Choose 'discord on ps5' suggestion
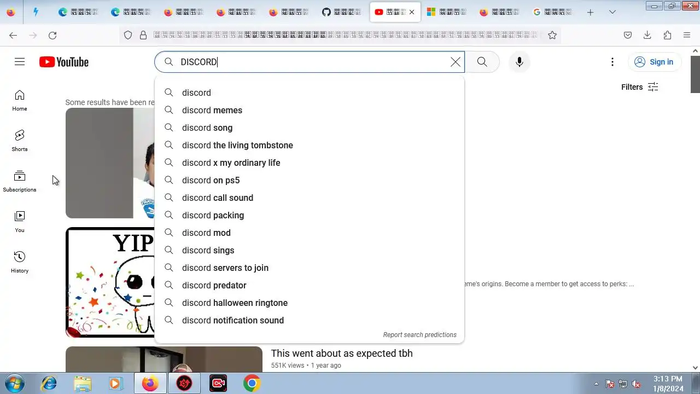This screenshot has height=394, width=700. [310, 180]
